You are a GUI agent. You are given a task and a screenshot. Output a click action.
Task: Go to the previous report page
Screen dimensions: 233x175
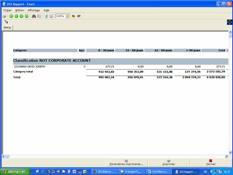coord(16,16)
